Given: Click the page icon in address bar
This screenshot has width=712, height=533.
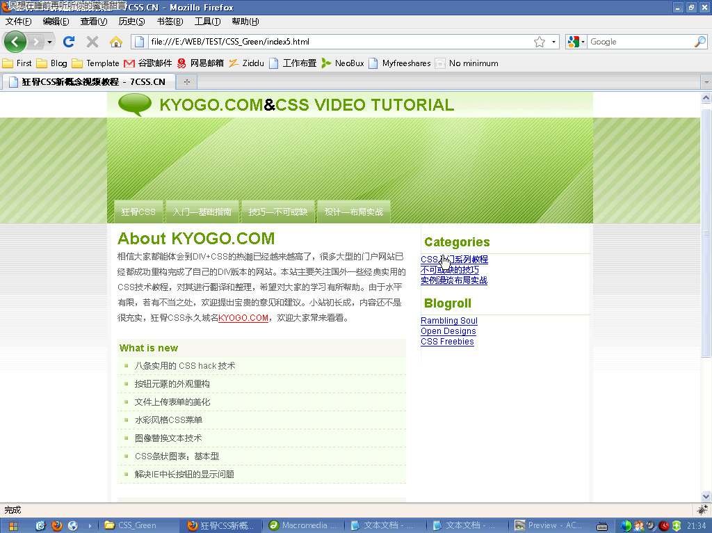Looking at the screenshot, I should tap(139, 42).
